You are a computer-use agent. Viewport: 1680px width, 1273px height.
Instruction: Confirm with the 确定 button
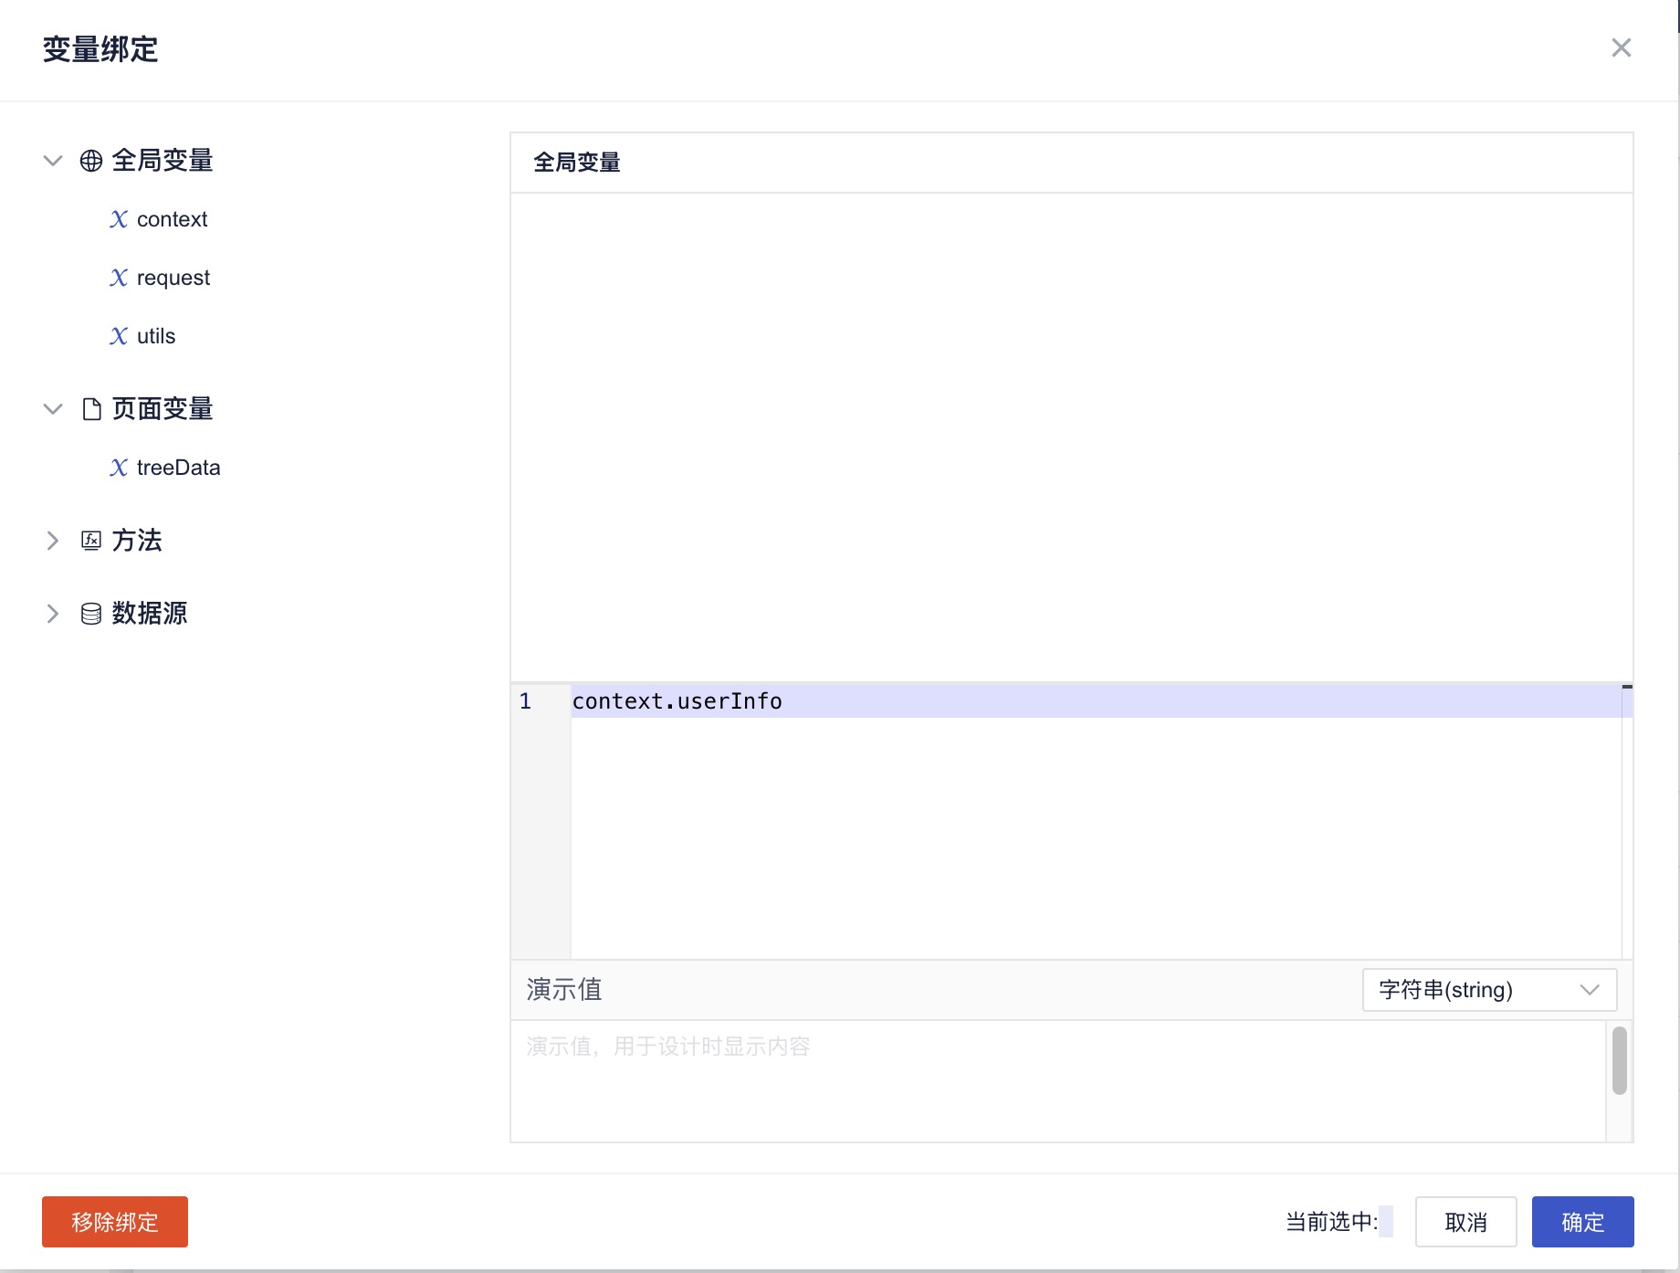pyautogui.click(x=1582, y=1222)
